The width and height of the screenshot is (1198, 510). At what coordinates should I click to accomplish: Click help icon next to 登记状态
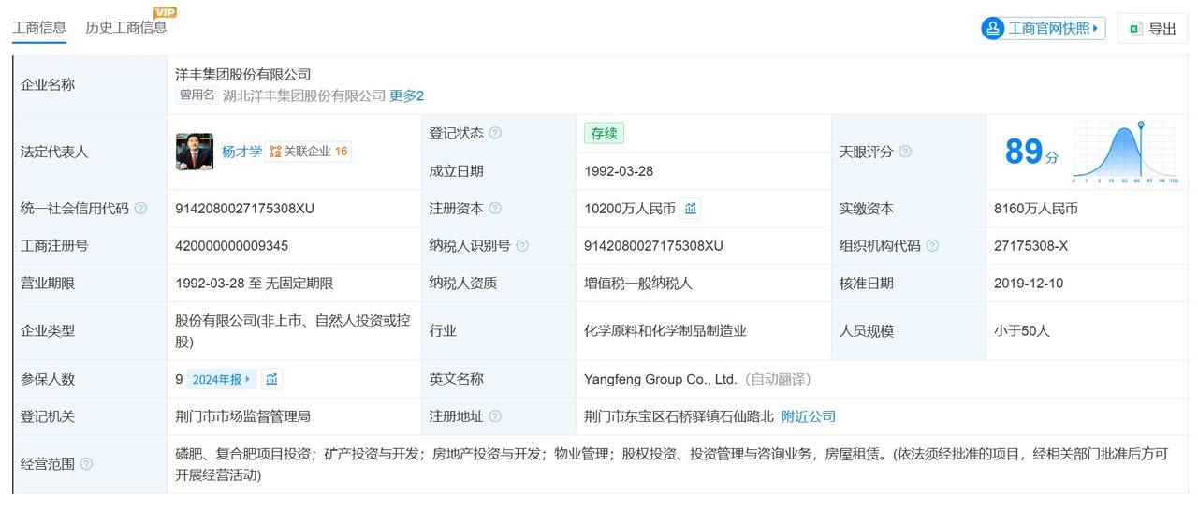click(495, 133)
